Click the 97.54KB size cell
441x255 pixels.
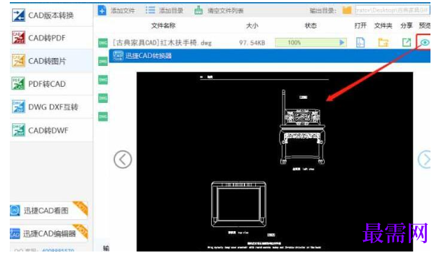[252, 43]
